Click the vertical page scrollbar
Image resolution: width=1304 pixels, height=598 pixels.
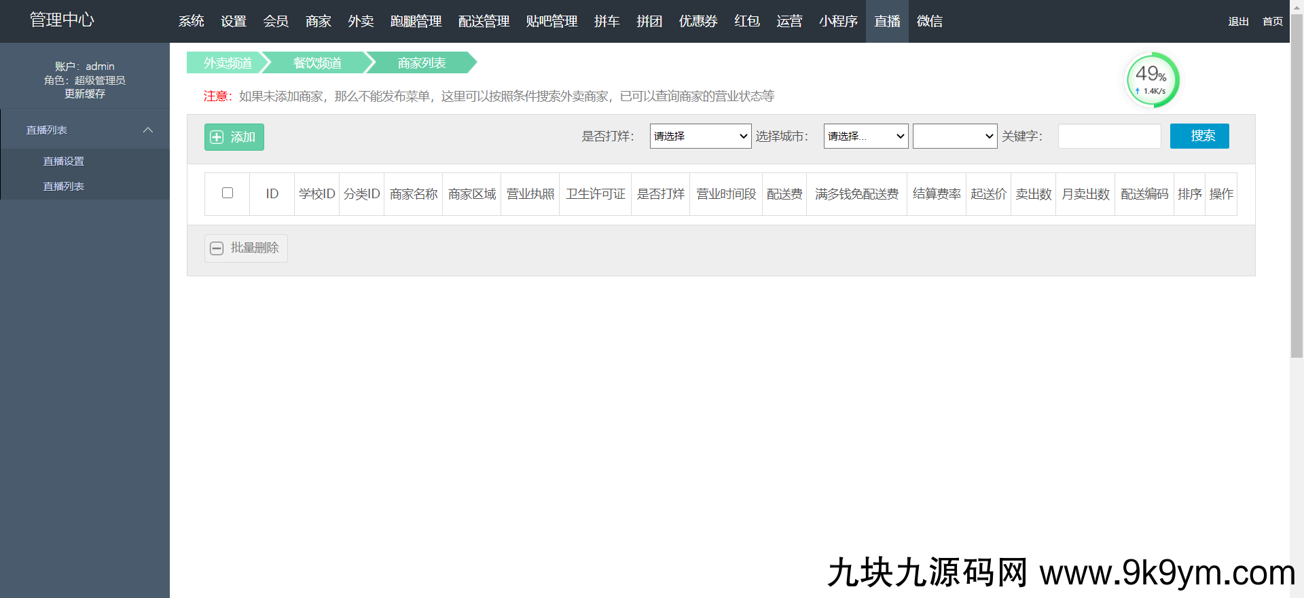[x=1297, y=183]
